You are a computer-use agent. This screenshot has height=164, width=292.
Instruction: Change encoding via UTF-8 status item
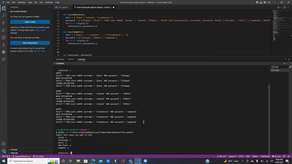click(x=241, y=156)
